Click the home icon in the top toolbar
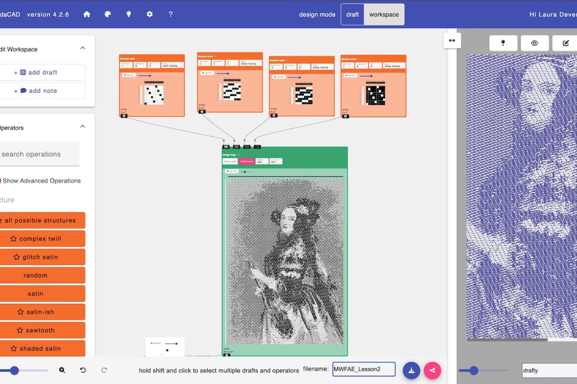This screenshot has height=384, width=577. tap(86, 14)
